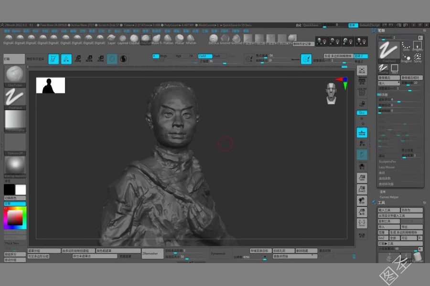430x286 pixels.
Task: Choose the Dots stroke type
Action: click(406, 47)
